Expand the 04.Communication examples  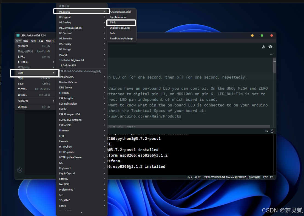[82, 28]
